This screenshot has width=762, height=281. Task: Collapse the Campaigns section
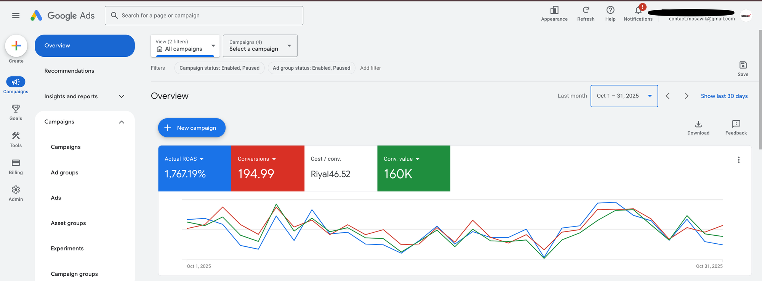tap(122, 122)
